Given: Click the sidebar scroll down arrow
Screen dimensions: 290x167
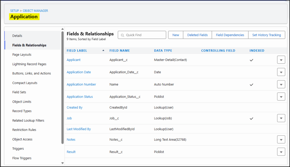Looking at the screenshot, I should point(63,163).
